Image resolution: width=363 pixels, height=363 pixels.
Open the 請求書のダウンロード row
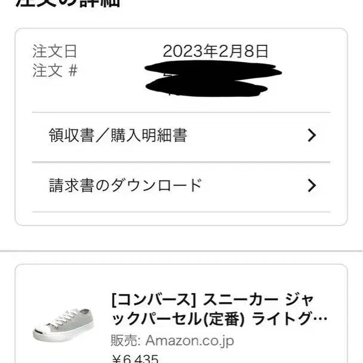pos(179,186)
